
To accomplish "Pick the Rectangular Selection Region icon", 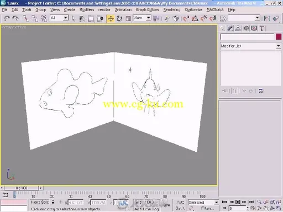I will (x=91, y=19).
